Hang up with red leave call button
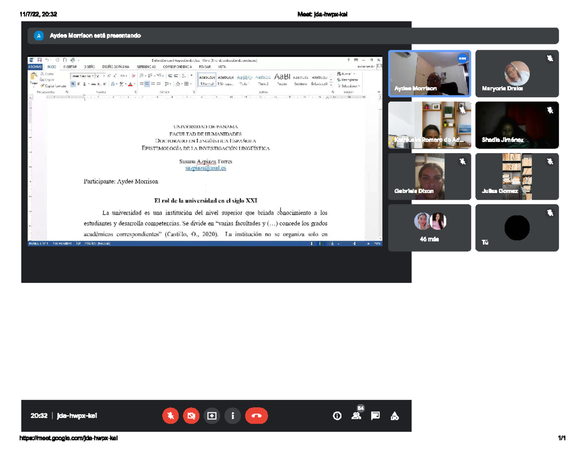 tap(256, 416)
